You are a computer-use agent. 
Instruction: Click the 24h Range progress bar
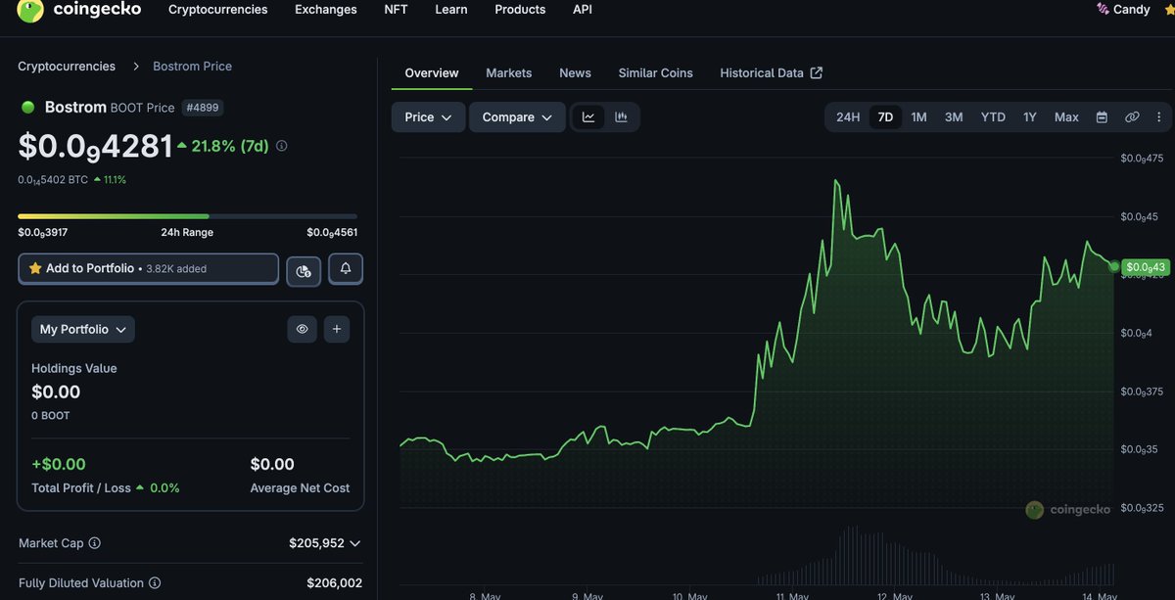[187, 216]
